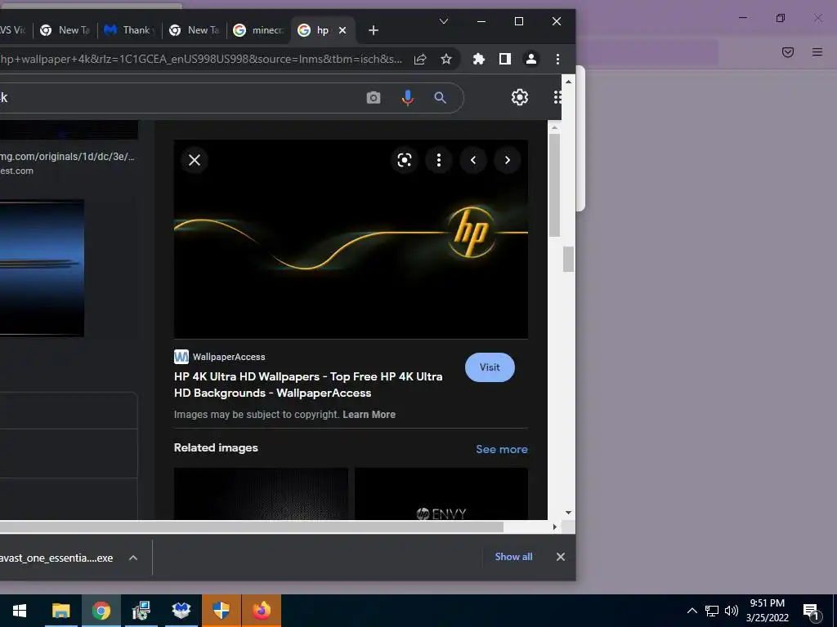Share this page from address bar

tap(420, 59)
